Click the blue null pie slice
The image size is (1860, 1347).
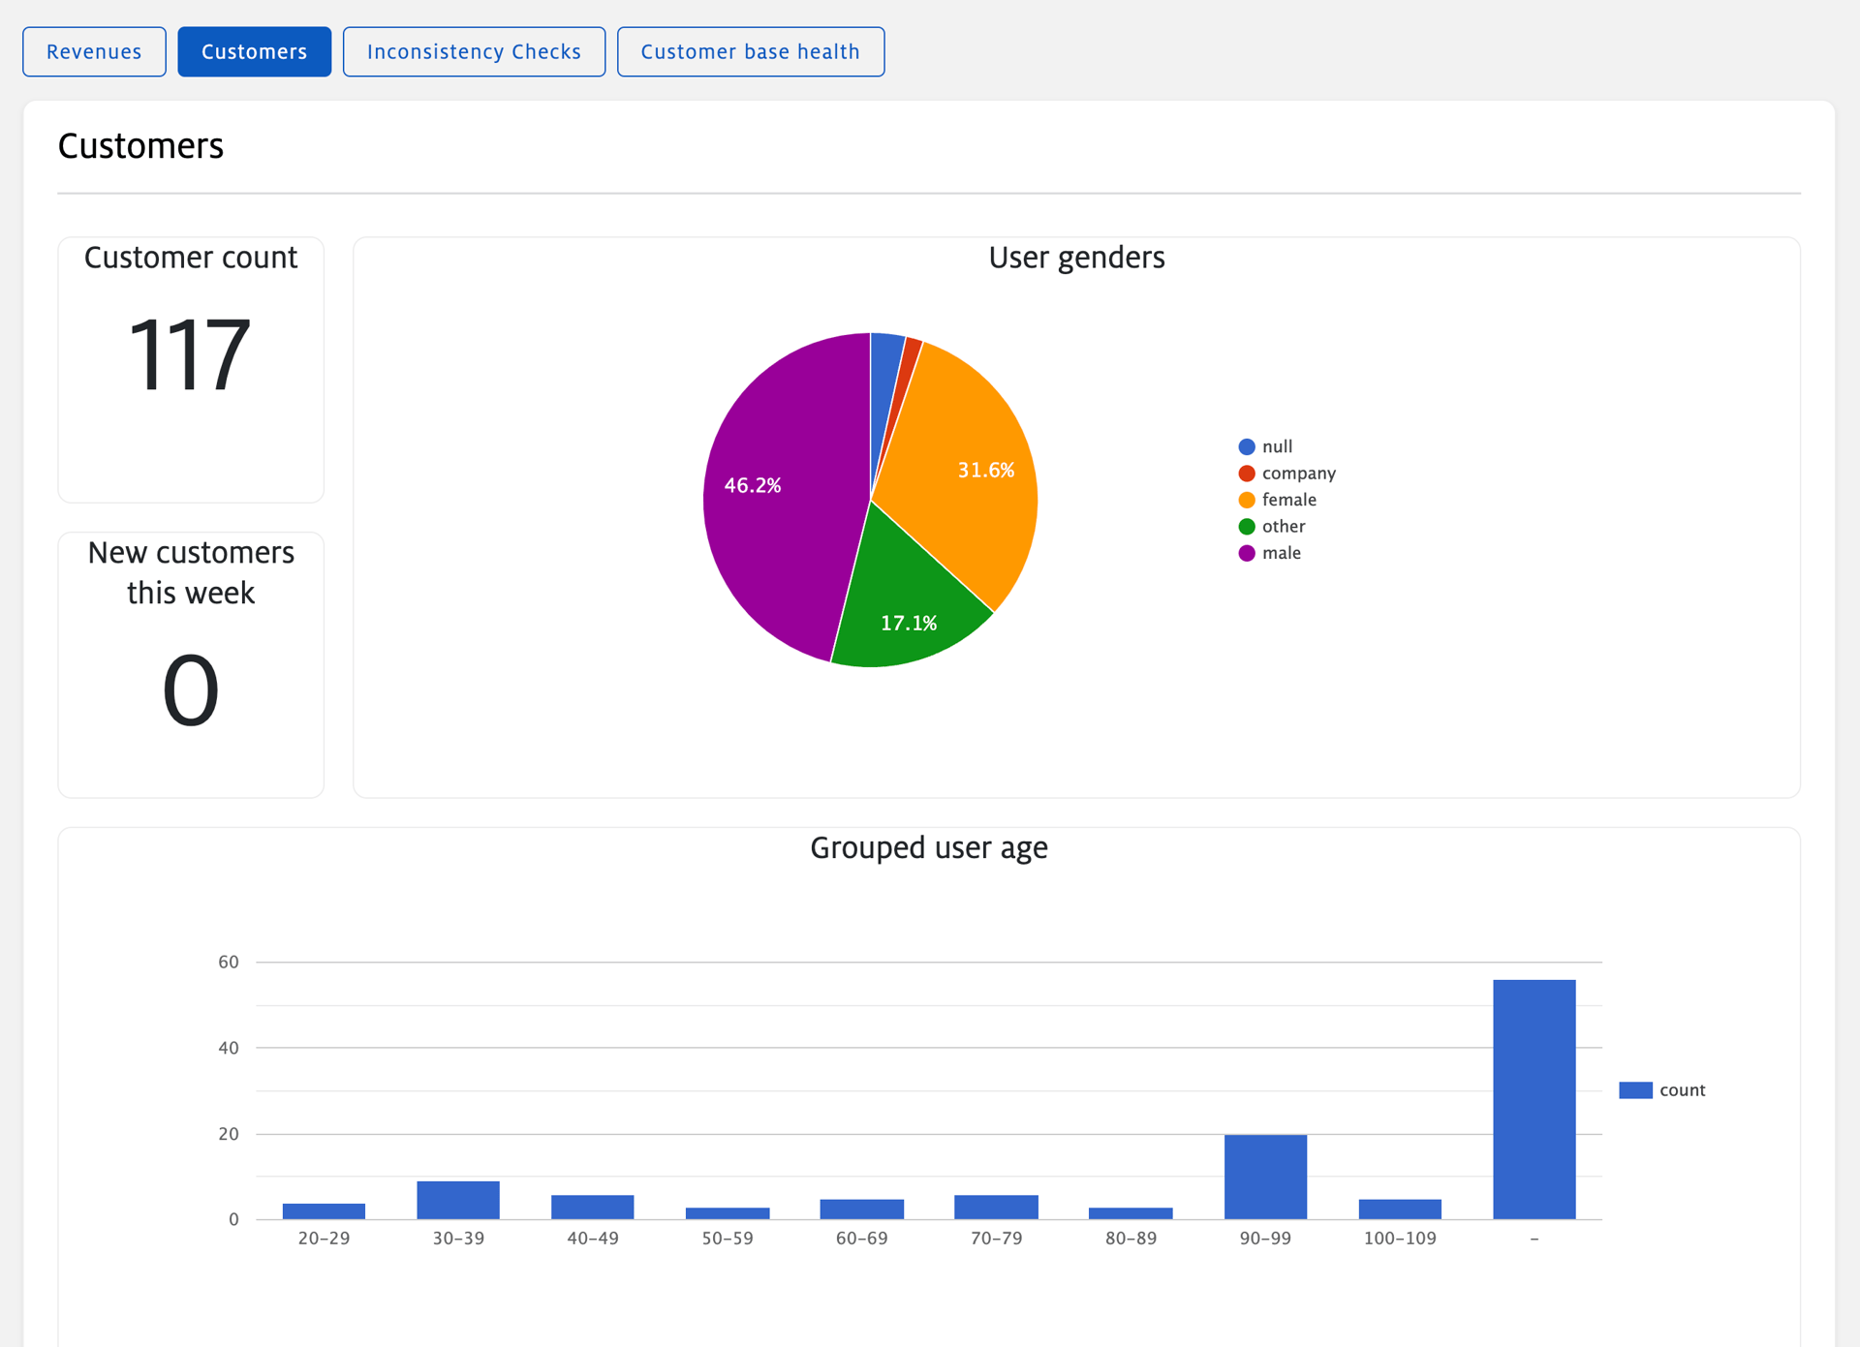pos(884,358)
